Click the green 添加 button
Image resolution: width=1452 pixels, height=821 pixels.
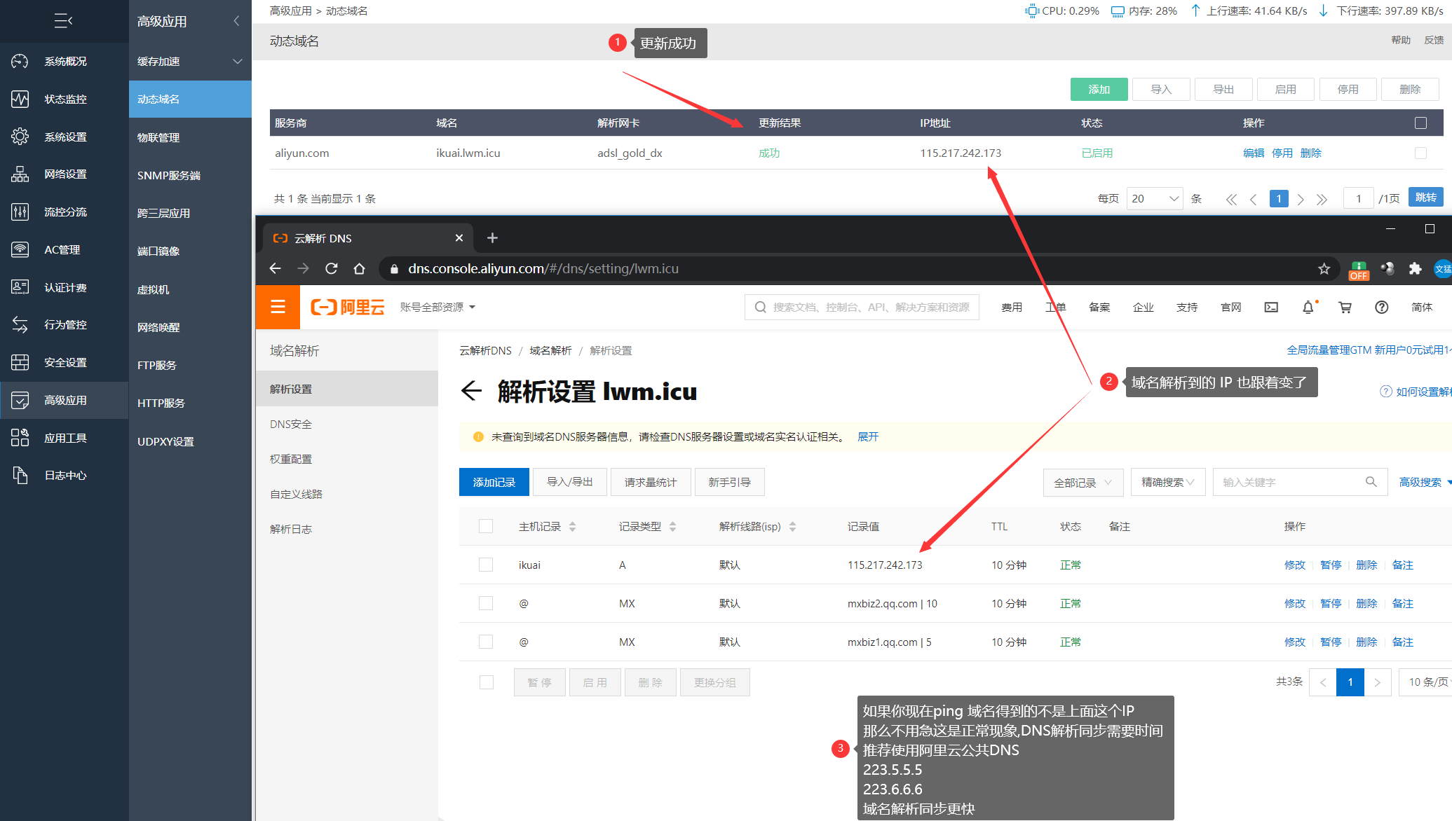(x=1099, y=90)
